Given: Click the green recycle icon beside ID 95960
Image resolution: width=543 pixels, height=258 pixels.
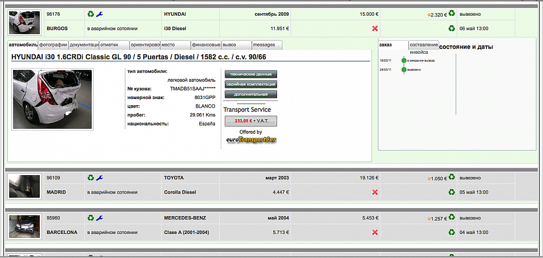Looking at the screenshot, I should tap(90, 218).
